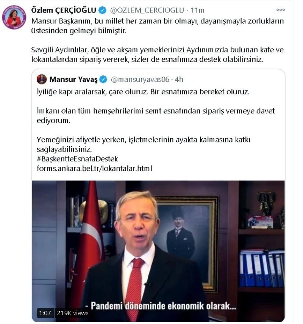Image resolution: width=303 pixels, height=324 pixels.
Task: Follow the forms.ankara.bel.tr/lokantalar.html link
Action: [x=94, y=168]
